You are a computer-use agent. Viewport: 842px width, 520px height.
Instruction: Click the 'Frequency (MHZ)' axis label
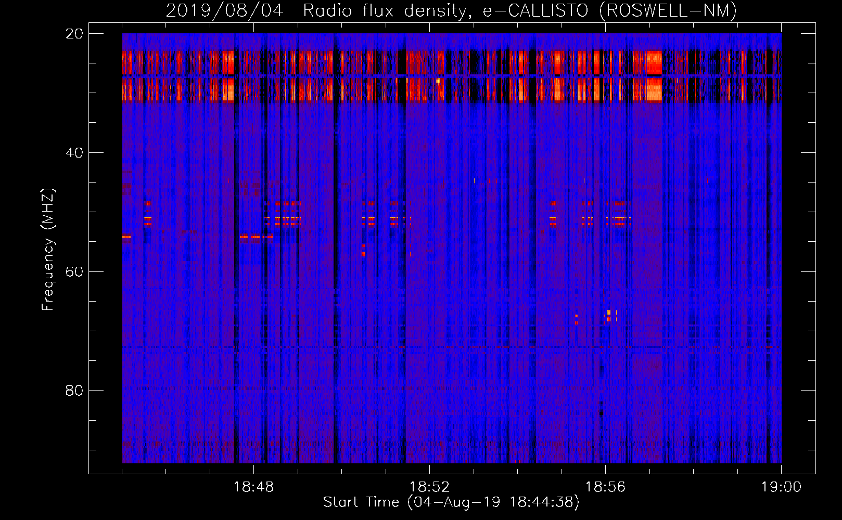pyautogui.click(x=48, y=250)
